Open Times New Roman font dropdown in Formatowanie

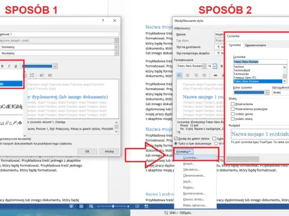(x=204, y=66)
